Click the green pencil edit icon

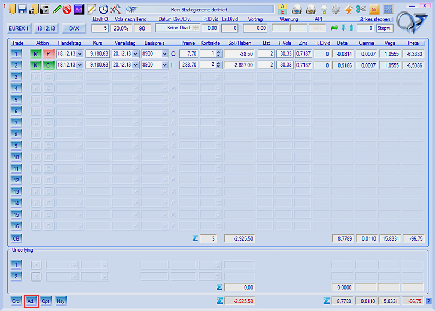(57, 9)
